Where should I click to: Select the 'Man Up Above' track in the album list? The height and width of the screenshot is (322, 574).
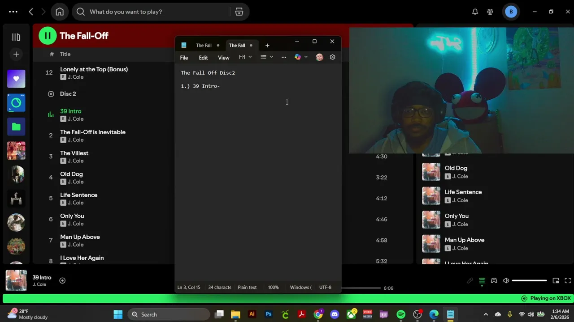[x=80, y=237]
